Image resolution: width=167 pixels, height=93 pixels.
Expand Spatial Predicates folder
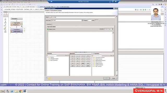93,65
